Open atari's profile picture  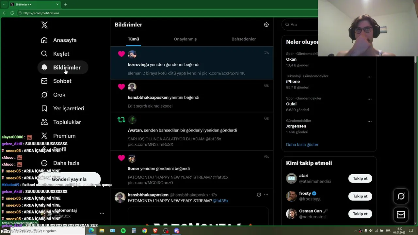[291, 179]
